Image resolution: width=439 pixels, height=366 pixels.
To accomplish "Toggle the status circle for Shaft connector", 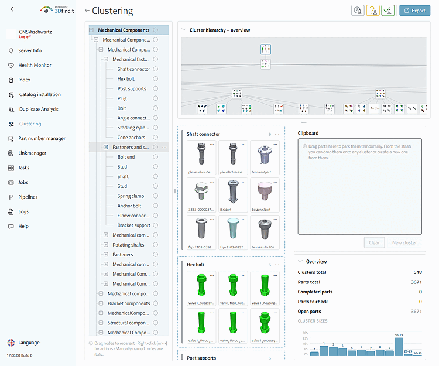I will pyautogui.click(x=156, y=69).
